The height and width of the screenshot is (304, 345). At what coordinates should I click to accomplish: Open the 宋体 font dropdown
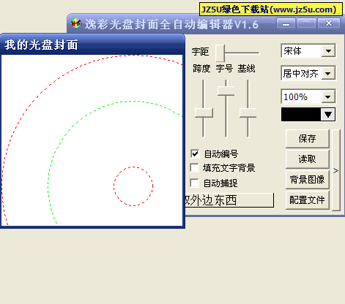(328, 51)
